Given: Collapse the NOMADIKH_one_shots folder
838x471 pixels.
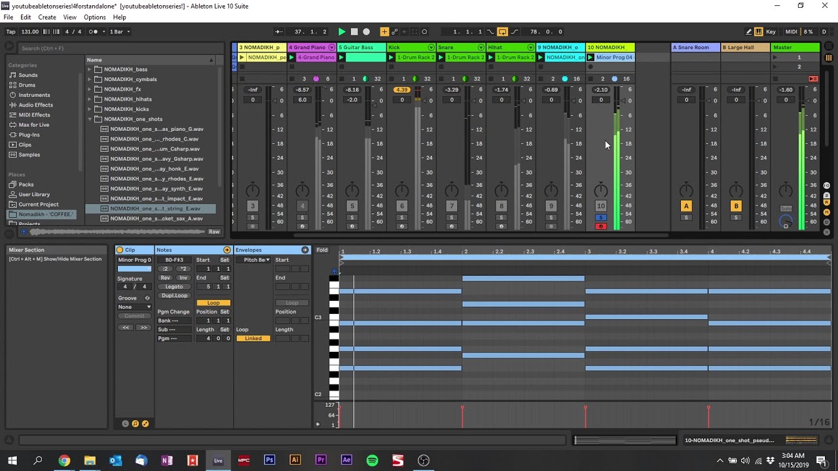Looking at the screenshot, I should point(90,119).
